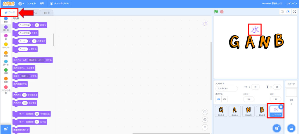Click the red stop button
The height and width of the screenshot is (134, 299).
click(x=222, y=12)
